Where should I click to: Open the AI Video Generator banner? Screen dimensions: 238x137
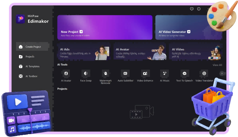189,28
